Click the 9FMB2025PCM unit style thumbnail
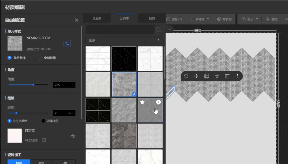 click(15, 43)
